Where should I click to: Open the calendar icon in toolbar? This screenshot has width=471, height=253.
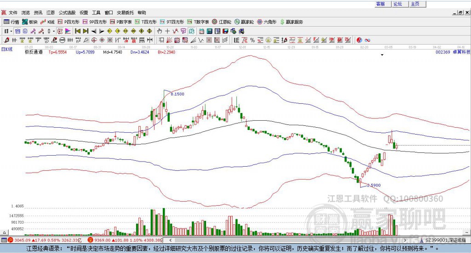(x=201, y=31)
